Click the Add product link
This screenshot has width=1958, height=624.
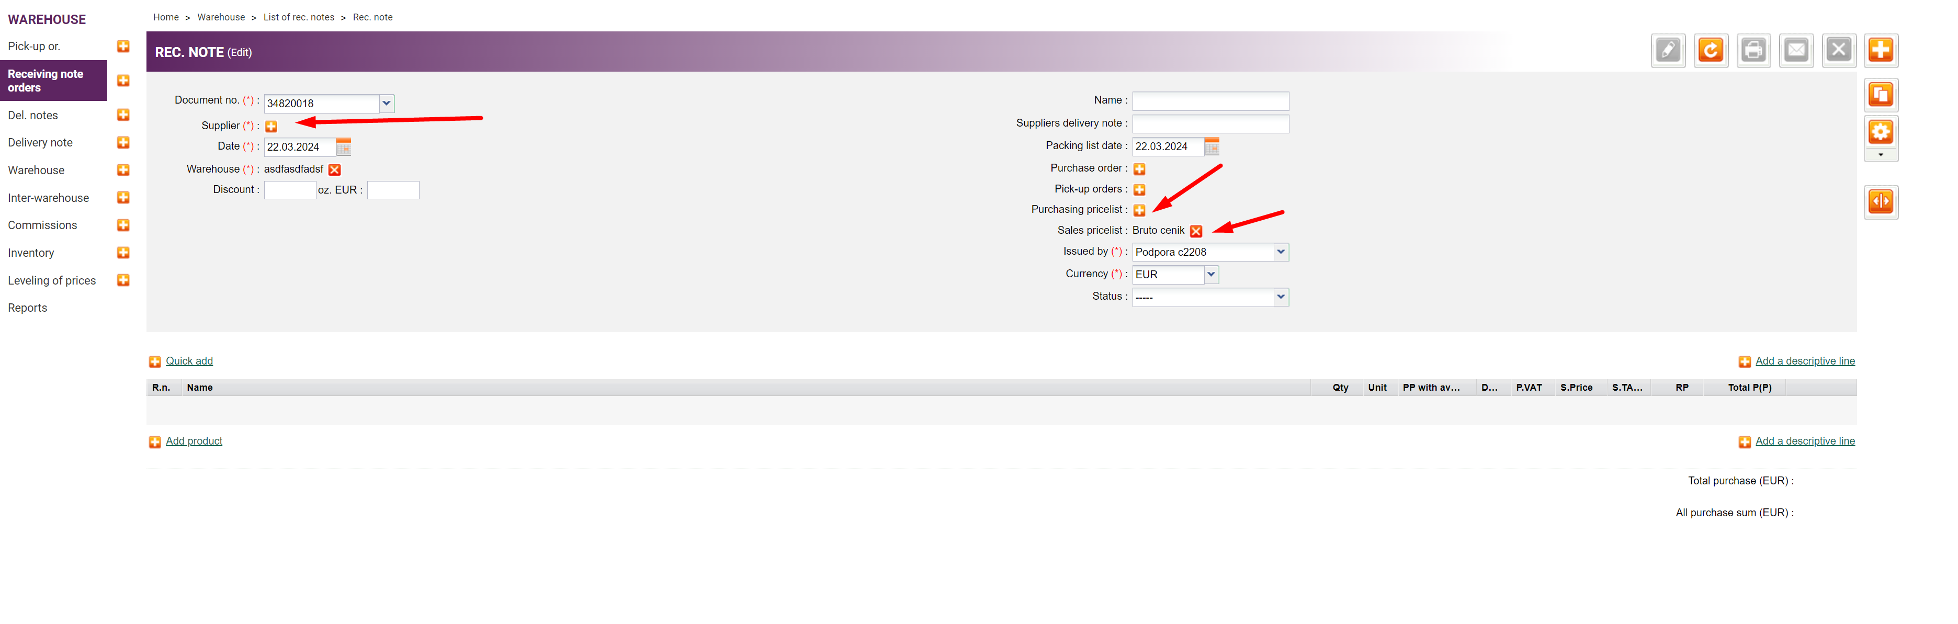coord(194,441)
